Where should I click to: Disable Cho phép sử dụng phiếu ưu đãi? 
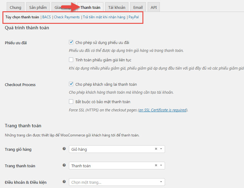click(x=71, y=42)
